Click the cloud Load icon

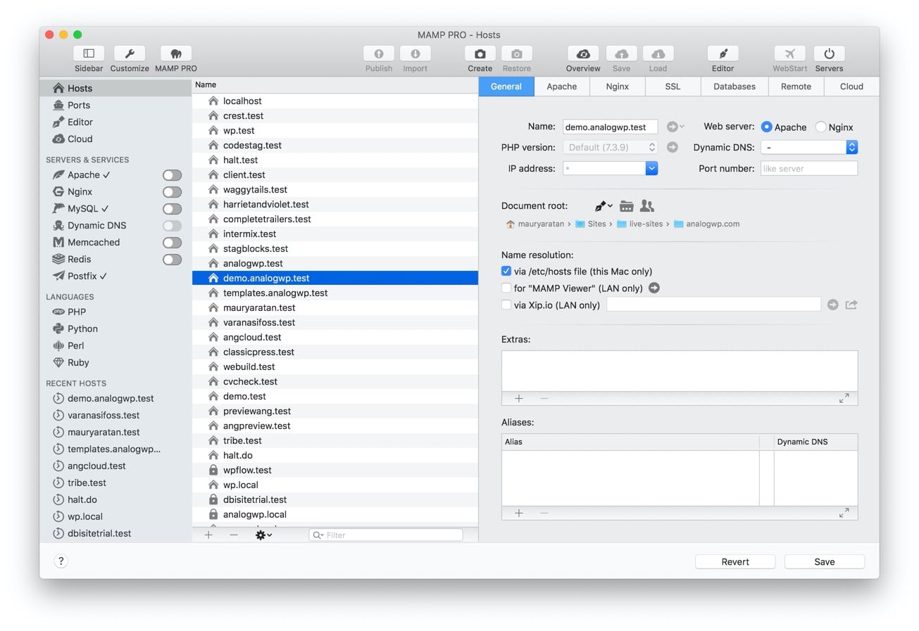tap(658, 53)
